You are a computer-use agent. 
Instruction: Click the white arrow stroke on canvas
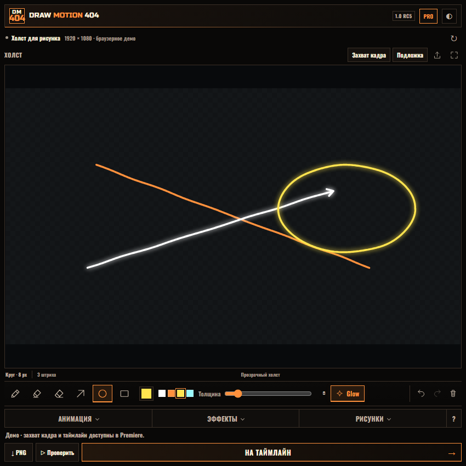pos(178,238)
